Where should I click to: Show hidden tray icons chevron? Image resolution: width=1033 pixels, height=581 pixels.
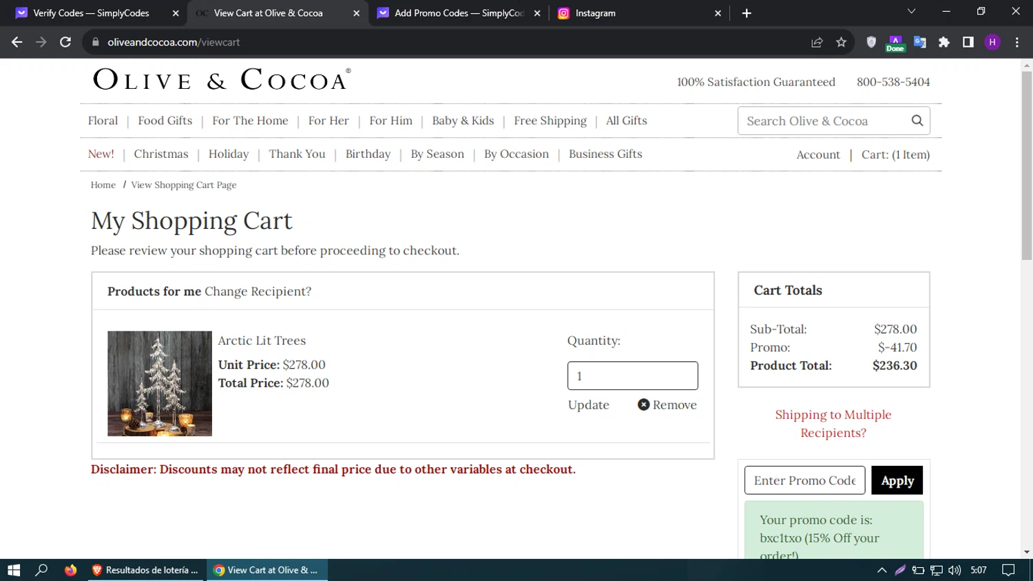(881, 570)
